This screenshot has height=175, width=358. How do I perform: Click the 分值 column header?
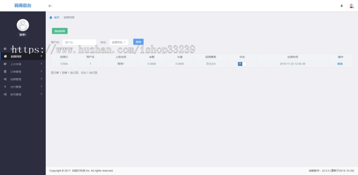click(x=180, y=57)
